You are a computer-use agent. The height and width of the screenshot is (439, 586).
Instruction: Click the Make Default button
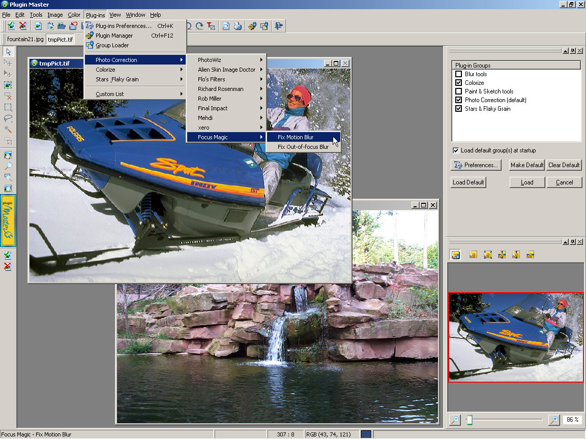pyautogui.click(x=527, y=165)
